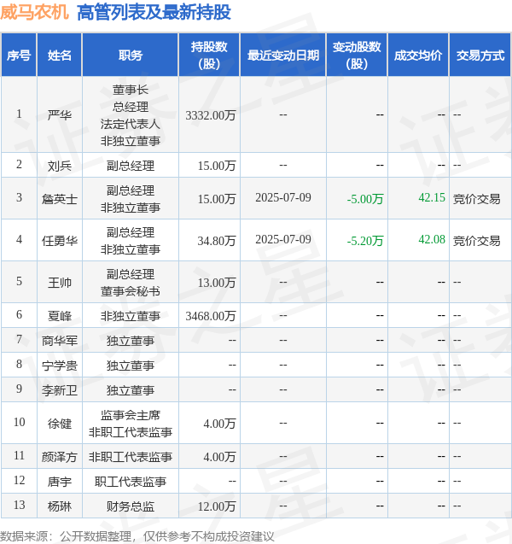Click the 监事会主席 title
Viewport: 512px width, 544px height.
(x=131, y=415)
